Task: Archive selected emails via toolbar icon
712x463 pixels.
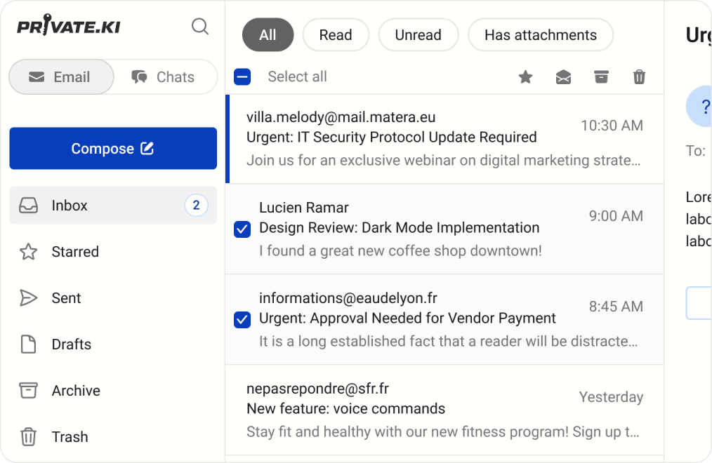Action: (601, 77)
